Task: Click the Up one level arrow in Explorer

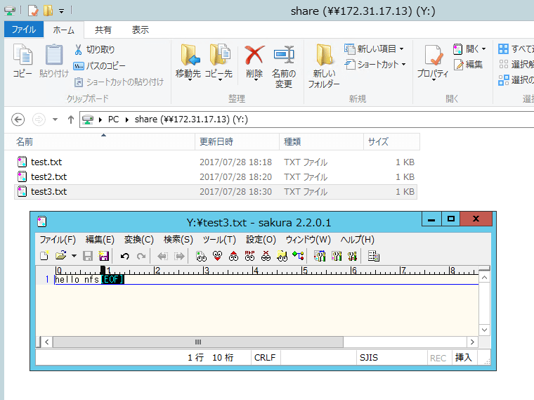Action: (x=71, y=120)
